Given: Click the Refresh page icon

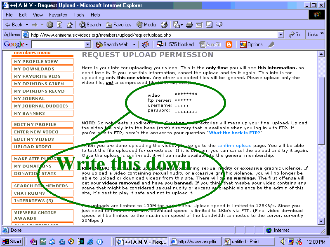Looking at the screenshot, I should click(59, 25).
